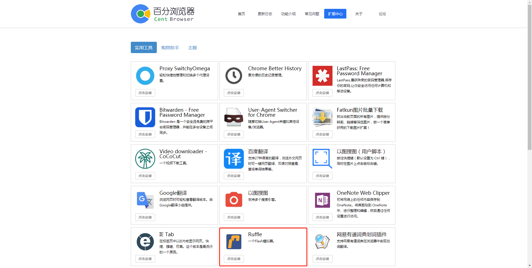Click the 百度翻译 title text
Viewport: 532px width, 268px height.
click(258, 152)
